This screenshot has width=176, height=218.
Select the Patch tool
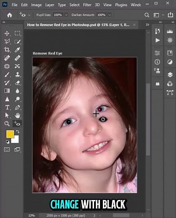coord(7,66)
